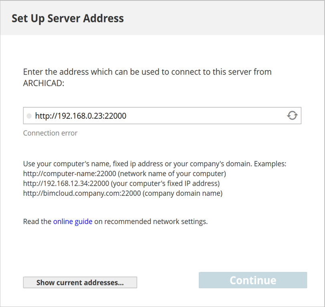Refresh the server address connection check
Image resolution: width=325 pixels, height=307 pixels.
[292, 116]
